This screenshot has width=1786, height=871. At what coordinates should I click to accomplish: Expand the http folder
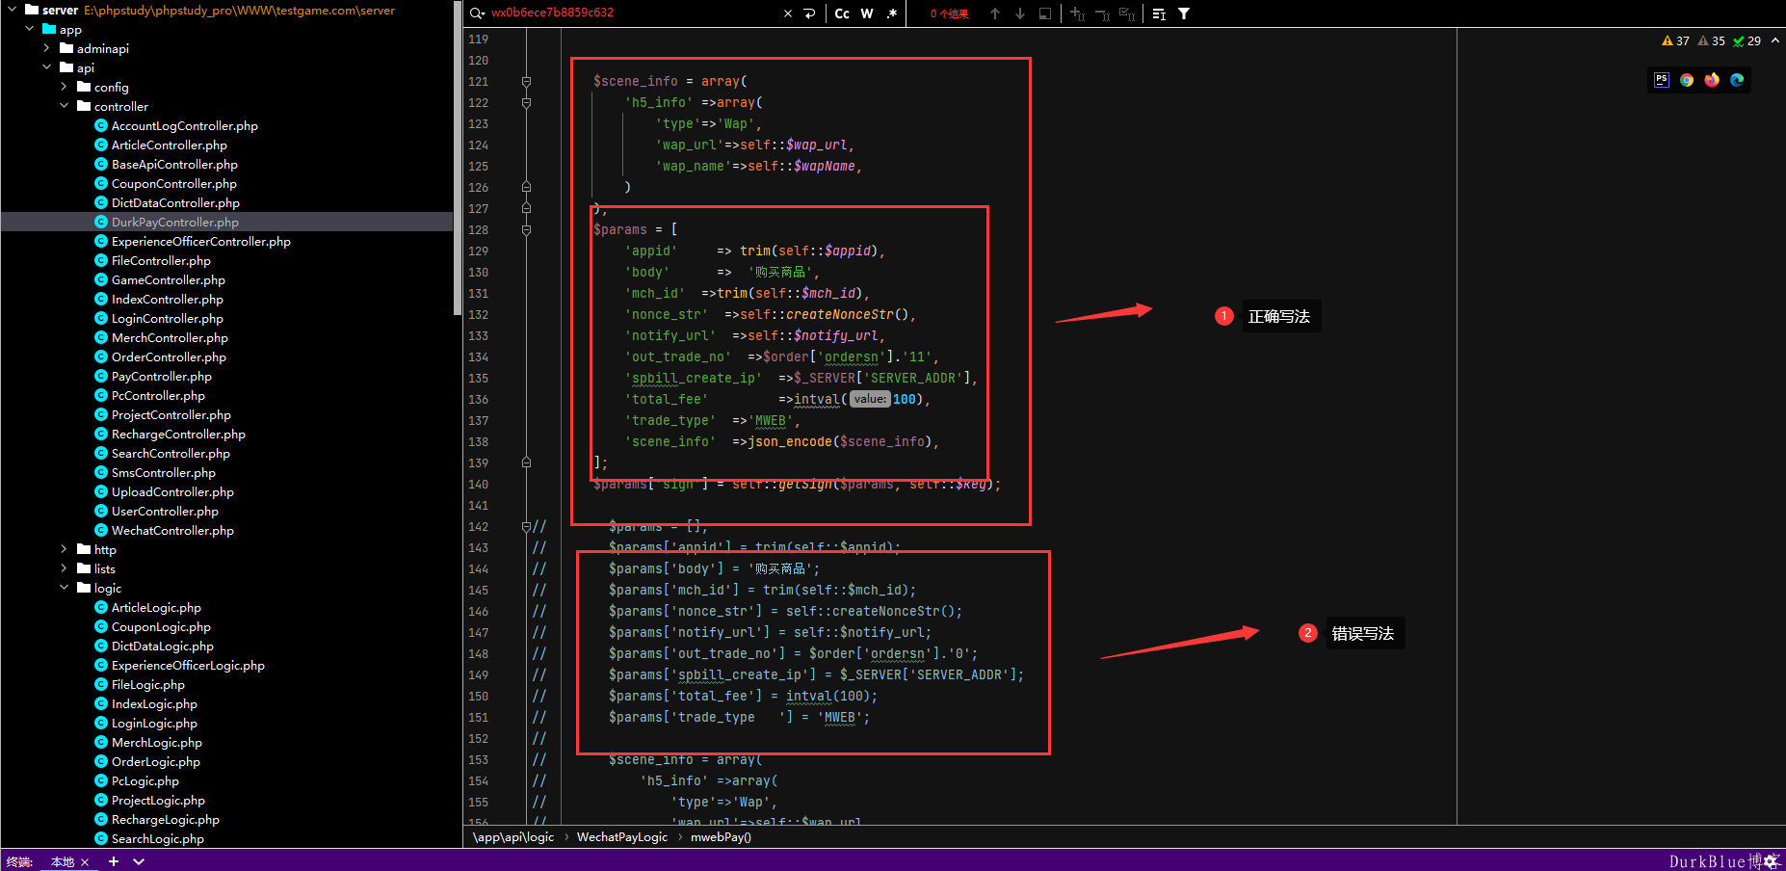click(x=65, y=549)
